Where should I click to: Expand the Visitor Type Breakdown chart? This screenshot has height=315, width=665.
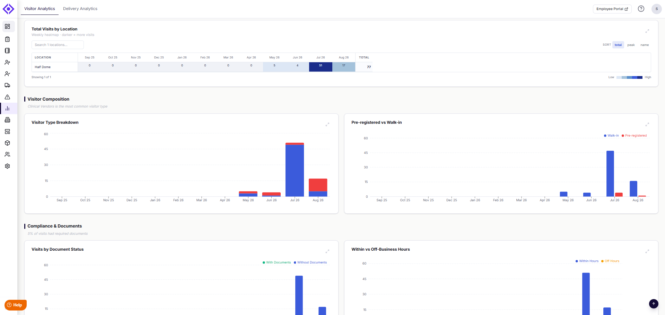(327, 124)
